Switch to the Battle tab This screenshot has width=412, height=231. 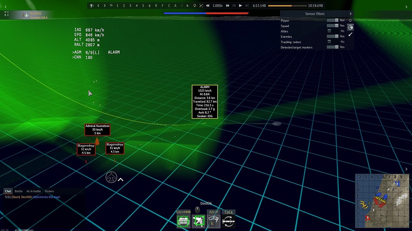click(19, 191)
